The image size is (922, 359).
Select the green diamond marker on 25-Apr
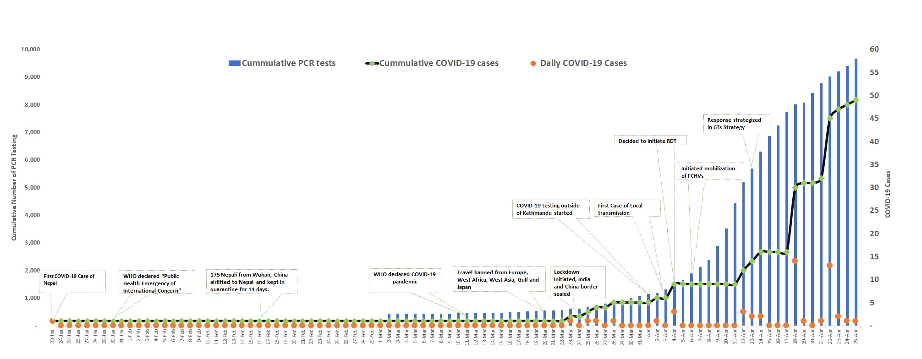[856, 100]
